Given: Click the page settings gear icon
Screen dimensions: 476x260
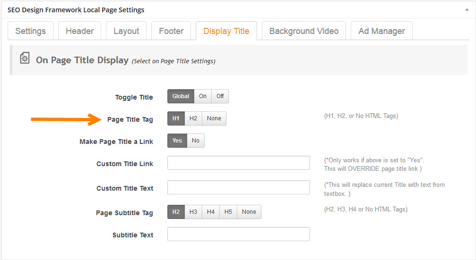Looking at the screenshot, I should 24,58.
